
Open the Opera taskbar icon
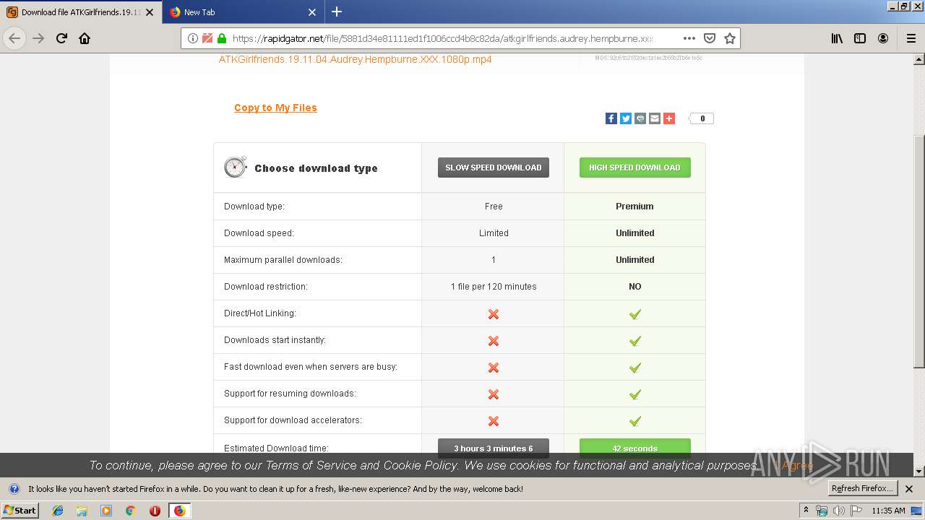pyautogui.click(x=155, y=511)
